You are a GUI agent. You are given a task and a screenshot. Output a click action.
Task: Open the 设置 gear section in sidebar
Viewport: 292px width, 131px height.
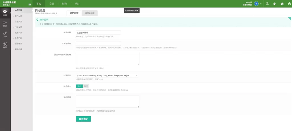pos(5,13)
